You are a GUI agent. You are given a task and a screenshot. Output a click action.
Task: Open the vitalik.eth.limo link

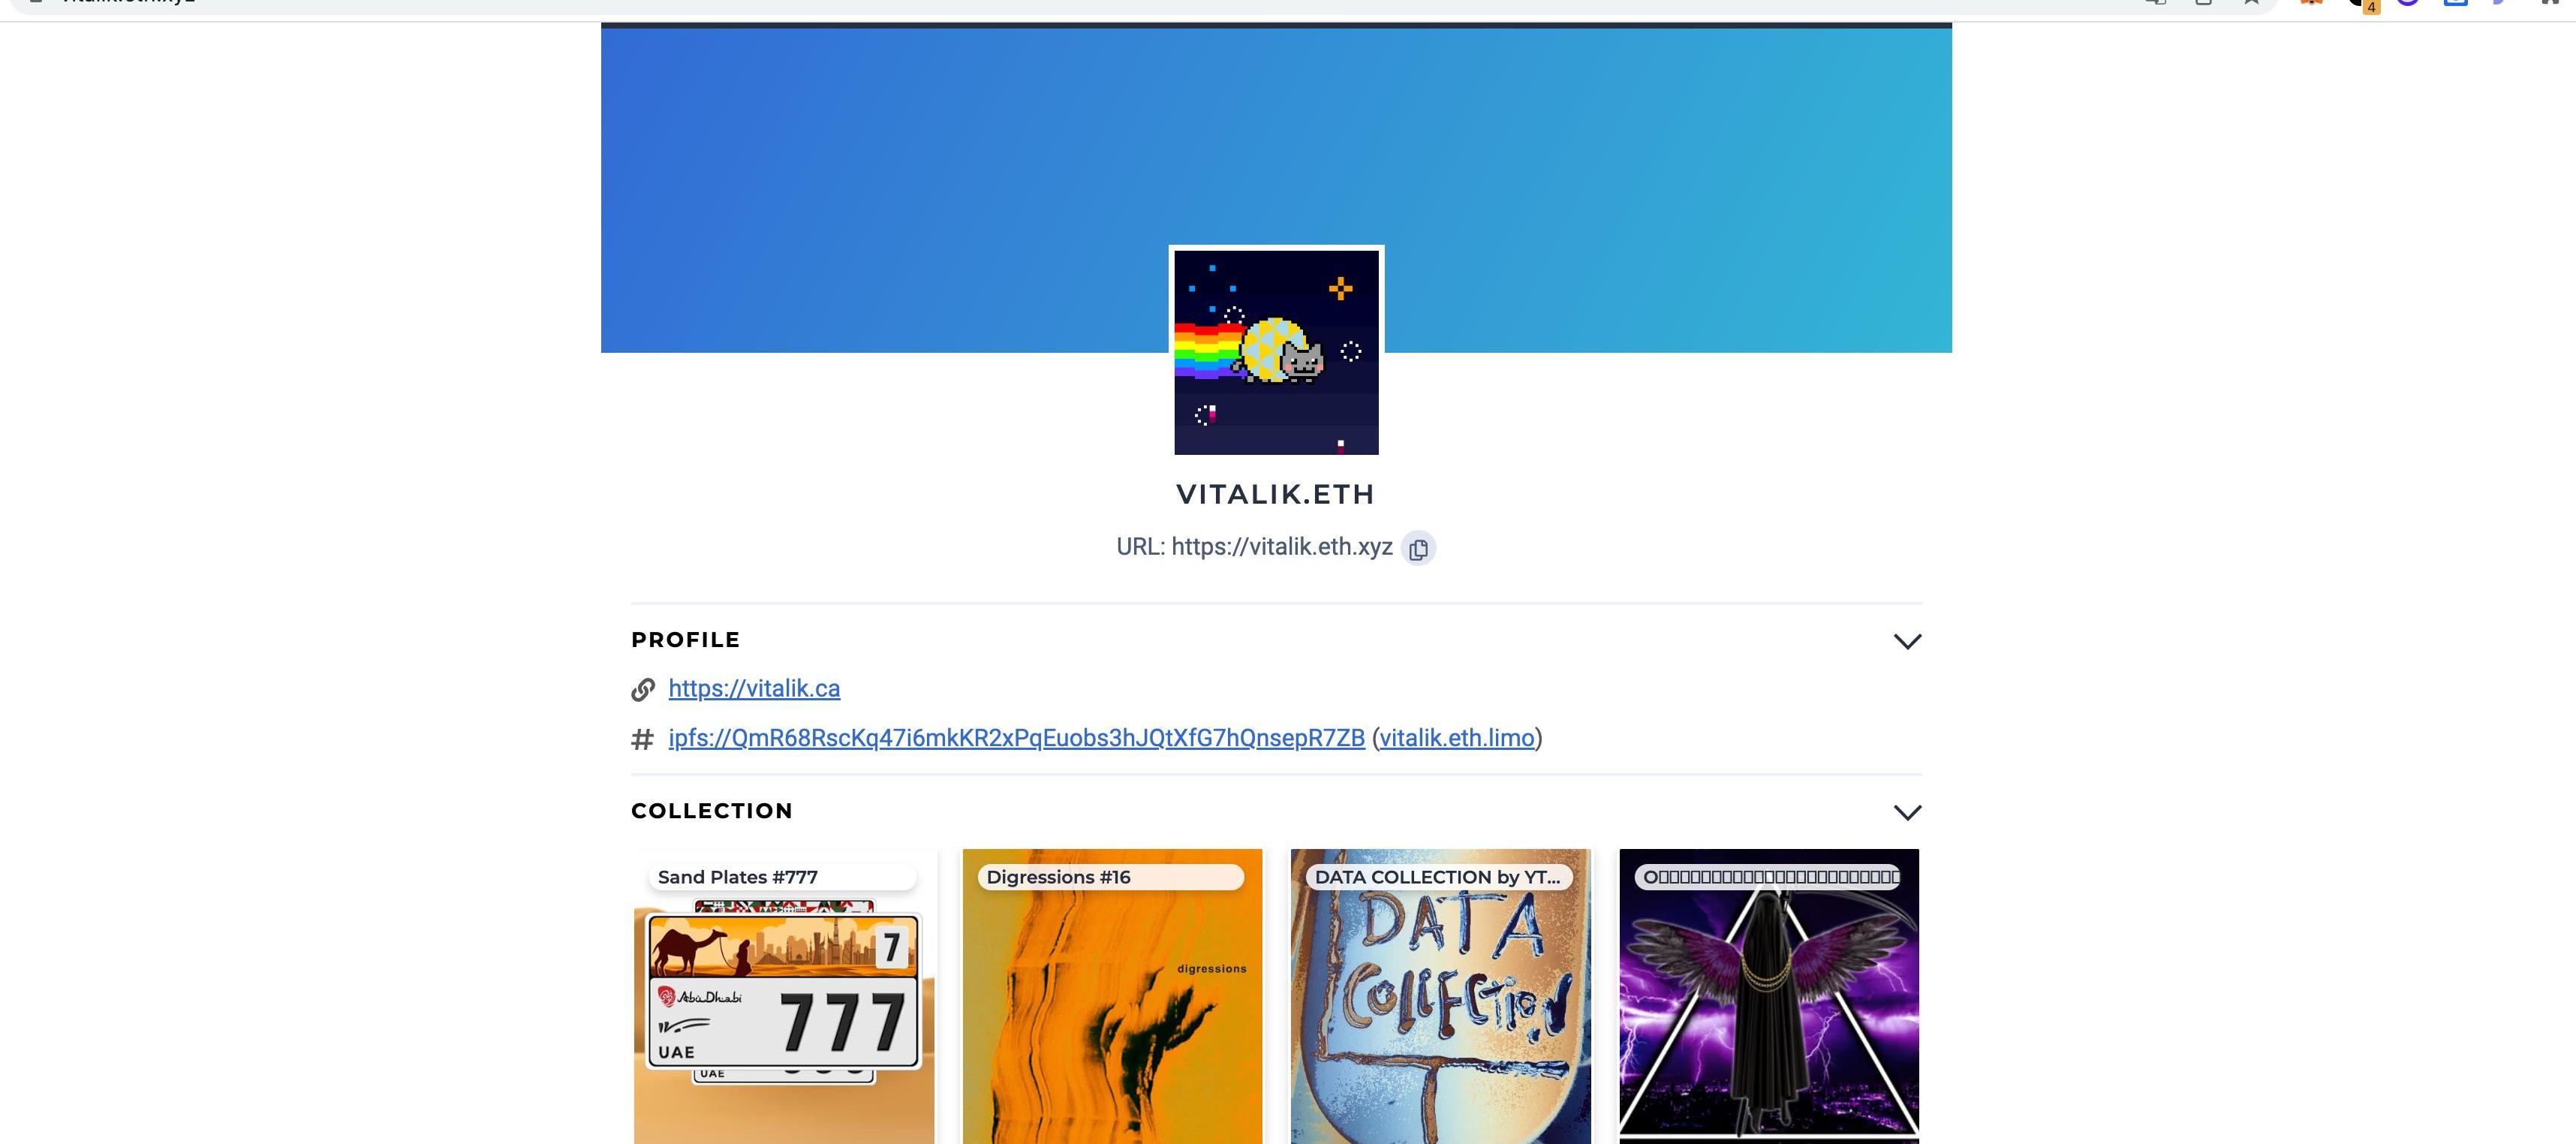pyautogui.click(x=1456, y=738)
